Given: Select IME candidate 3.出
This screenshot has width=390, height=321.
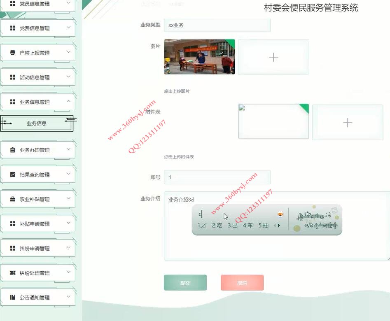Looking at the screenshot, I should (x=233, y=226).
